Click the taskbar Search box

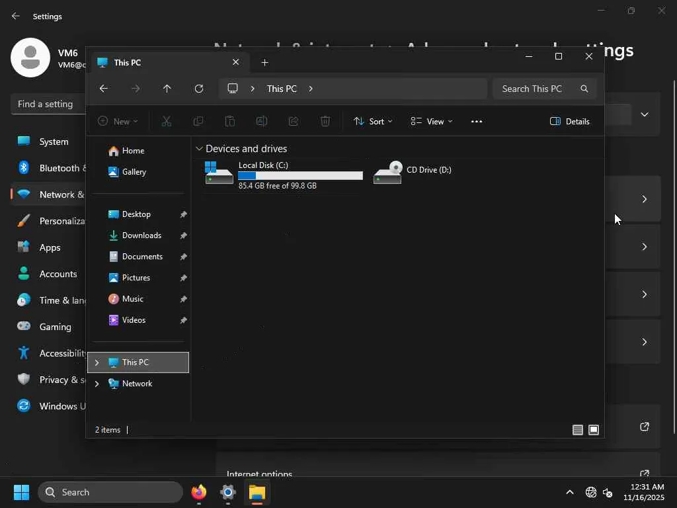coord(110,492)
